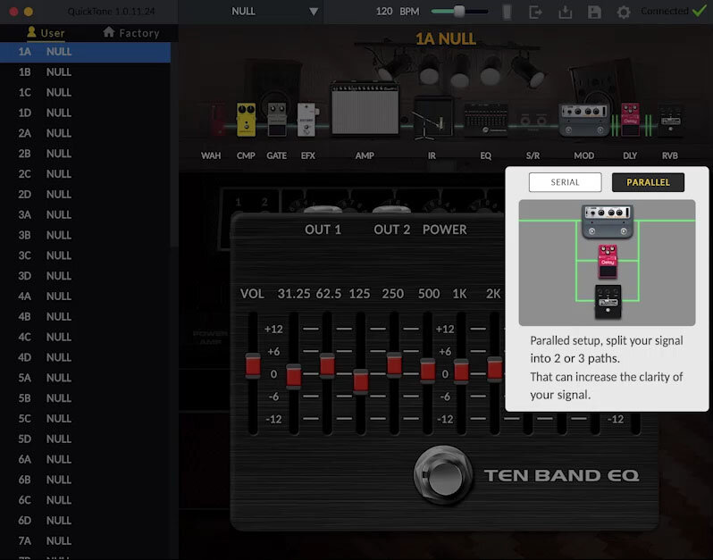
Task: Click the pink delay pedal in the parallel diagram
Action: coord(608,261)
